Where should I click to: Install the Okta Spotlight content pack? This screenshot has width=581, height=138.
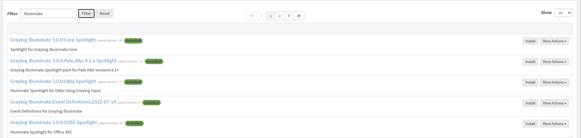(530, 82)
